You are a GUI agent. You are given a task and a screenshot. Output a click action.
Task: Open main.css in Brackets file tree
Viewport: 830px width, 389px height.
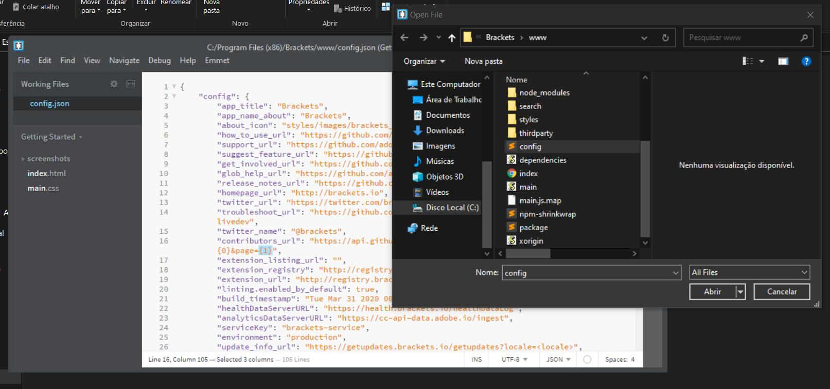pos(43,189)
